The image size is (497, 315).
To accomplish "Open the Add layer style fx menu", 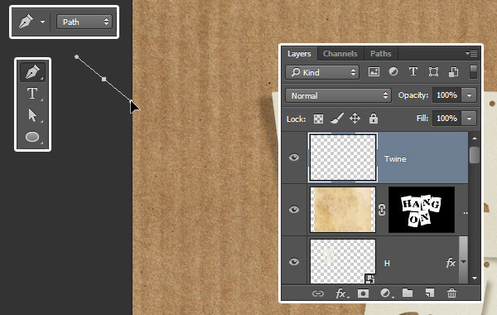I will pos(342,293).
